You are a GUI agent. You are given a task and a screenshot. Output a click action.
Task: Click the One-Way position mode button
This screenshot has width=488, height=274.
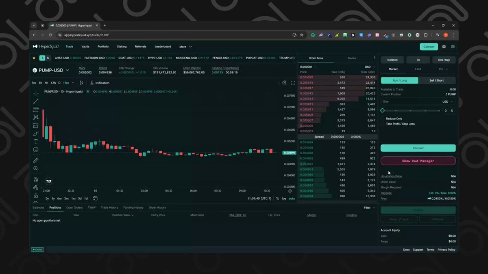click(x=444, y=60)
